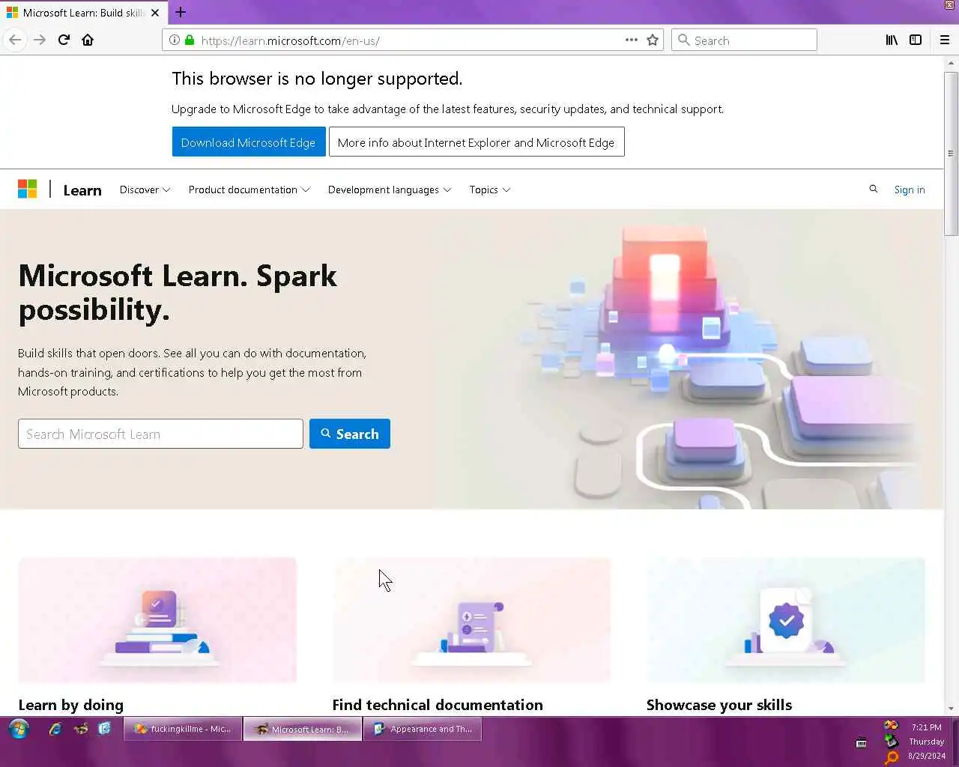
Task: Switch to Microsoft Learn taskbar button
Action: click(x=303, y=729)
